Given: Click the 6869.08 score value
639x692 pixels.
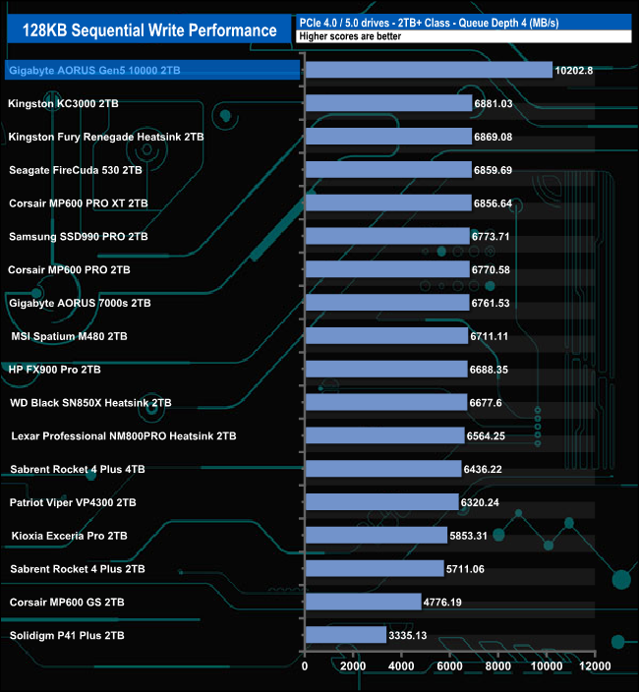Looking at the screenshot, I should (493, 137).
